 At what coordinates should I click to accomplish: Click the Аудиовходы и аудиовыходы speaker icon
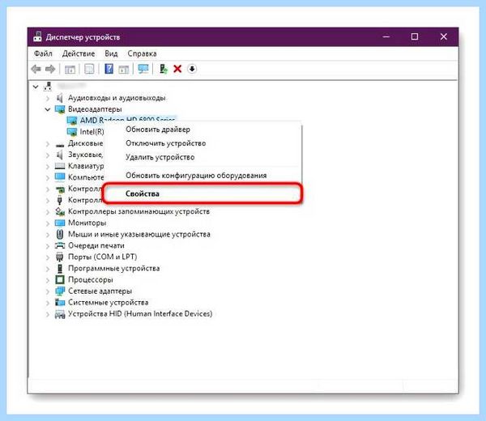point(60,98)
